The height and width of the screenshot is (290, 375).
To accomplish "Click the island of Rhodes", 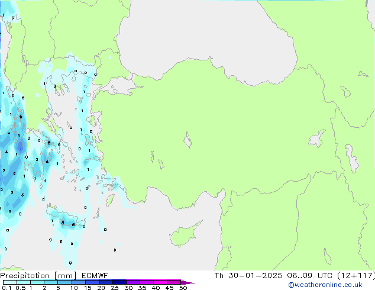I will 111,201.
